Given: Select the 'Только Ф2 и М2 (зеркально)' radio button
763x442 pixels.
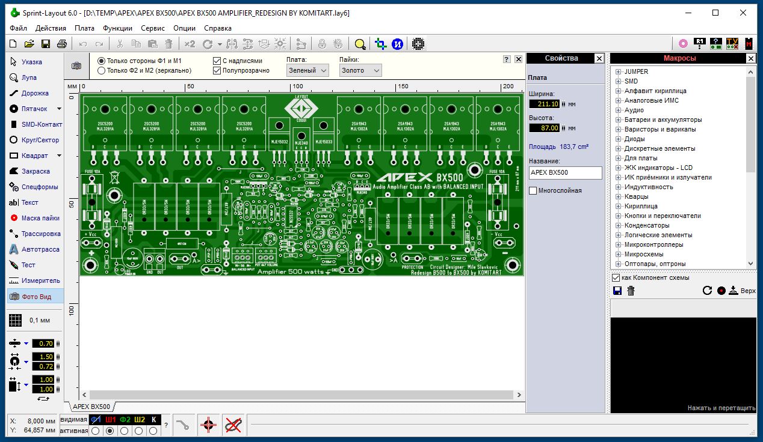Looking at the screenshot, I should click(101, 70).
